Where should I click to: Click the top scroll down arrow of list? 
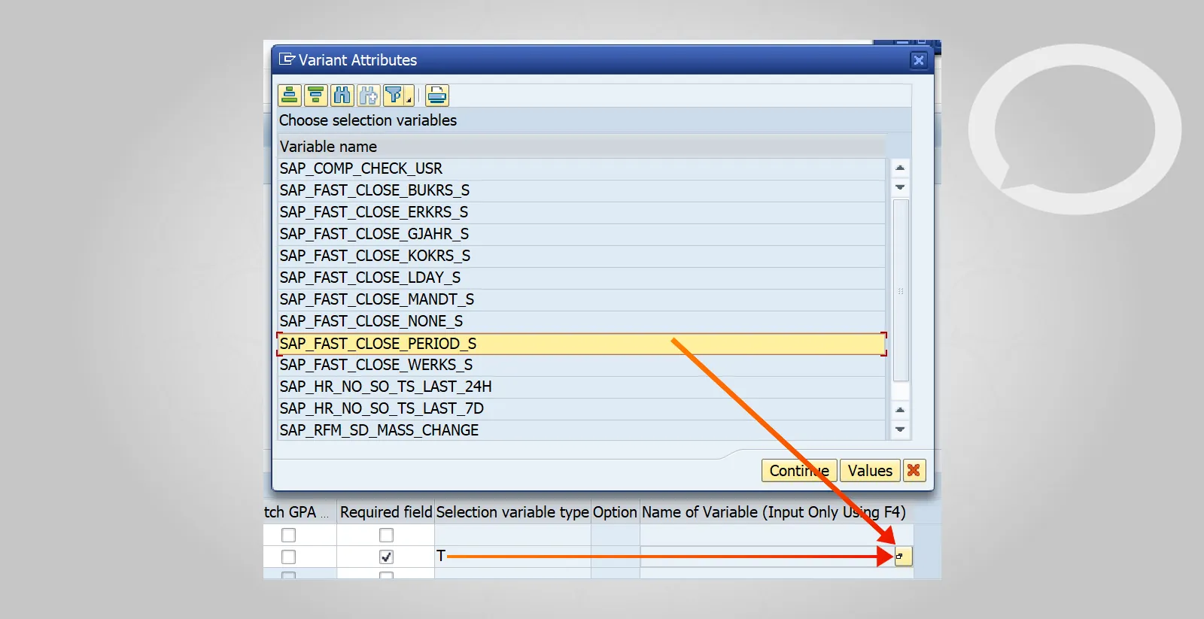click(900, 187)
